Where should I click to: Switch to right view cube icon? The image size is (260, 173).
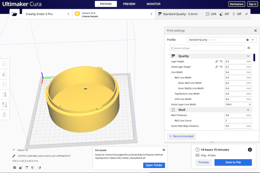(39, 168)
